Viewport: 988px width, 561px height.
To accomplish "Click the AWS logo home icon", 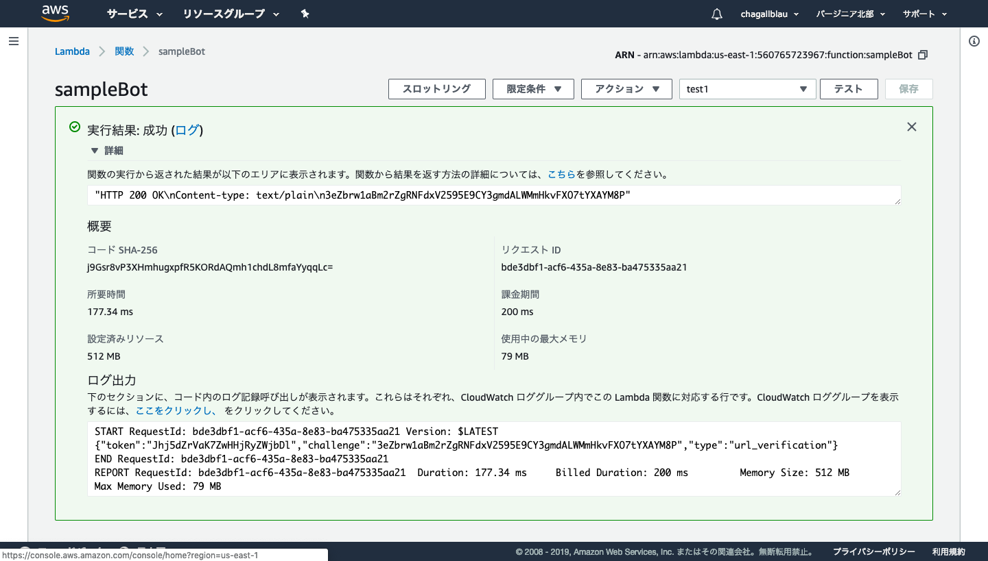I will (56, 13).
